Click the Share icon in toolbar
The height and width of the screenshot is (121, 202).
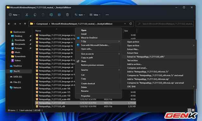[59, 15]
